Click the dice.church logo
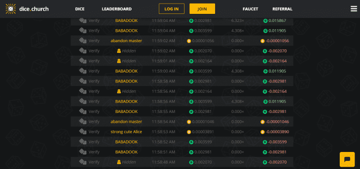Image resolution: width=360 pixels, height=169 pixels. (27, 9)
